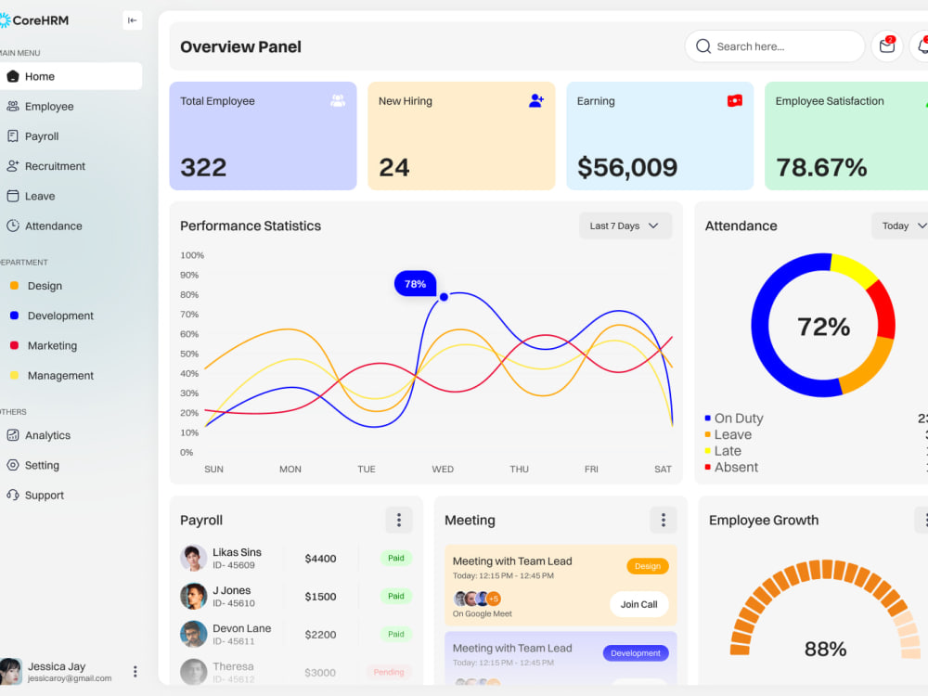The image size is (928, 696).
Task: Click the Join Call button
Action: tap(638, 604)
